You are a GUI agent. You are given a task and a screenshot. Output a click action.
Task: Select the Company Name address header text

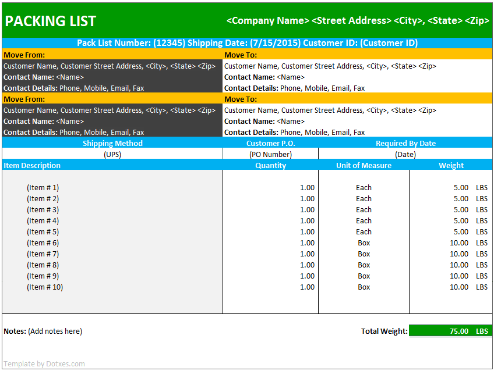click(x=358, y=21)
